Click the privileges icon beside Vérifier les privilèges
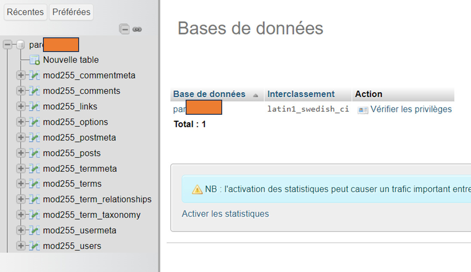 tap(363, 110)
